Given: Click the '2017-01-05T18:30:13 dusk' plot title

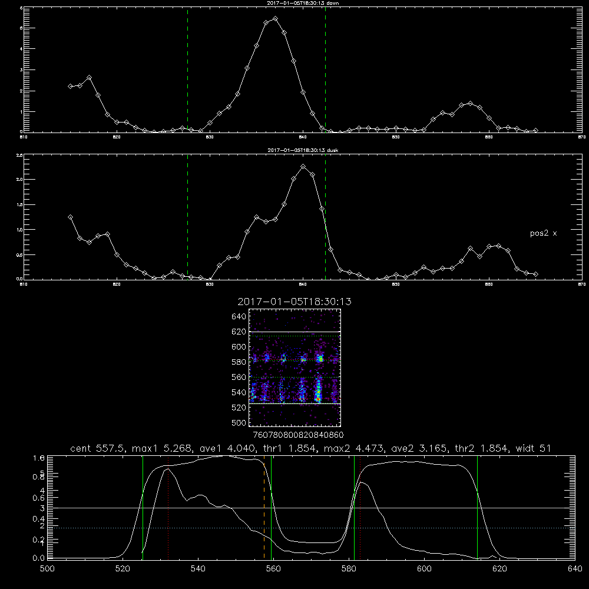Looking at the screenshot, I should 303,150.
